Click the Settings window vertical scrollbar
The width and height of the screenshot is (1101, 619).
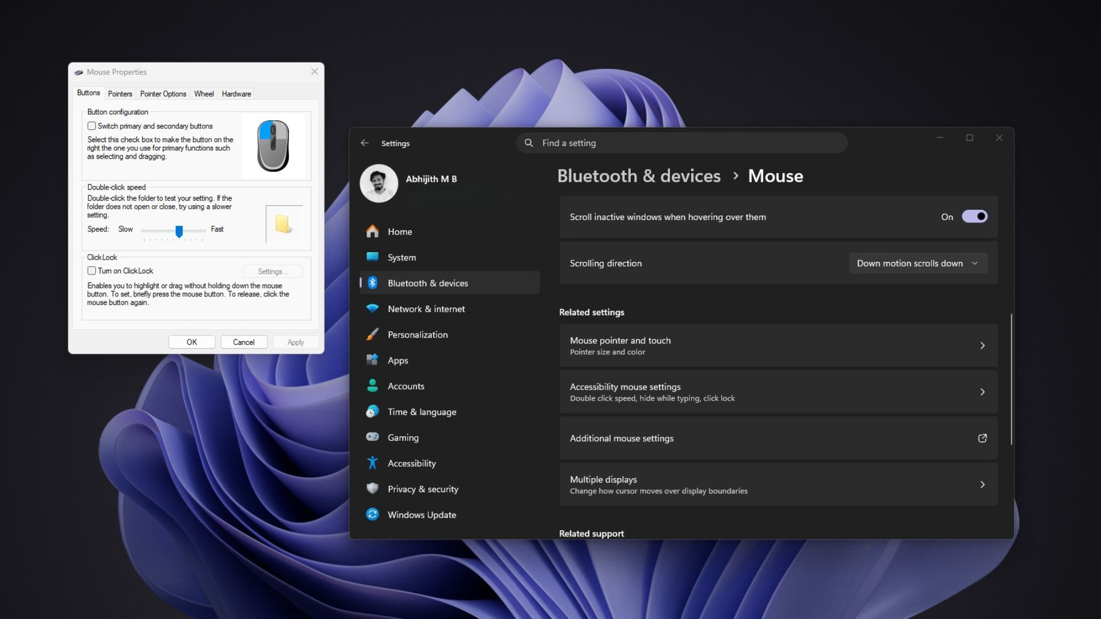pyautogui.click(x=1011, y=379)
